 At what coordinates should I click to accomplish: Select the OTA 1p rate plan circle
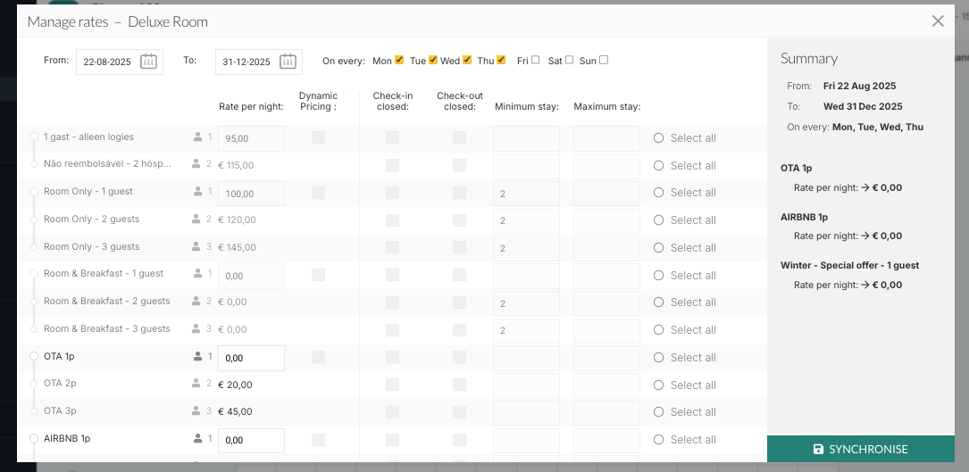point(34,357)
